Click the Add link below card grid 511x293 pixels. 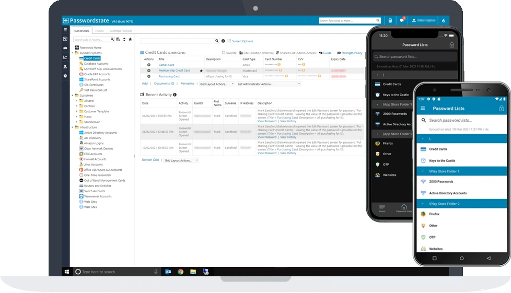click(145, 84)
